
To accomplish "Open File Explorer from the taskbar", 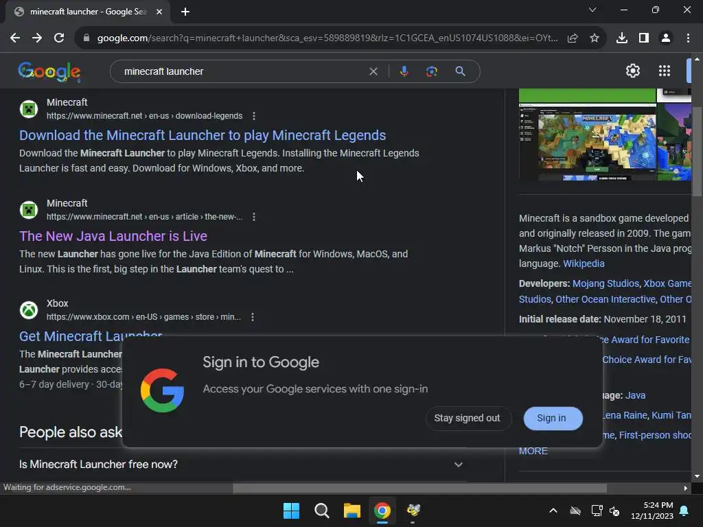I will pyautogui.click(x=352, y=511).
